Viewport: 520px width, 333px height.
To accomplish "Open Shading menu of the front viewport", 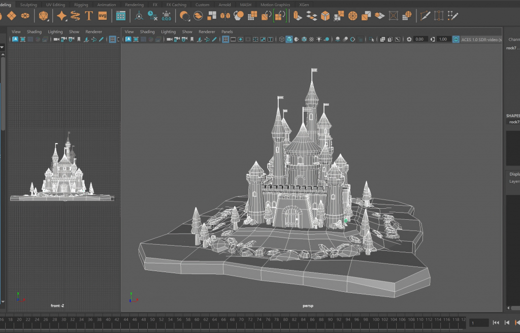I will point(34,31).
